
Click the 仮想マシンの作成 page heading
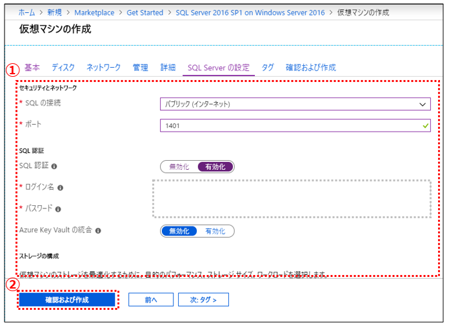tap(55, 29)
